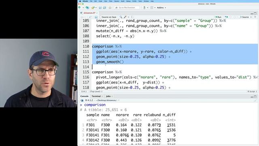This screenshot has height=146, width=259.
Task: Click the Re-run previous code icon
Action: [226, 17]
